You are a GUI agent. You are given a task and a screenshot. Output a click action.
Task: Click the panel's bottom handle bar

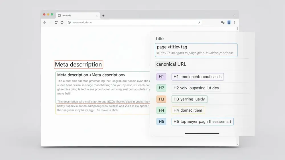(x=202, y=134)
